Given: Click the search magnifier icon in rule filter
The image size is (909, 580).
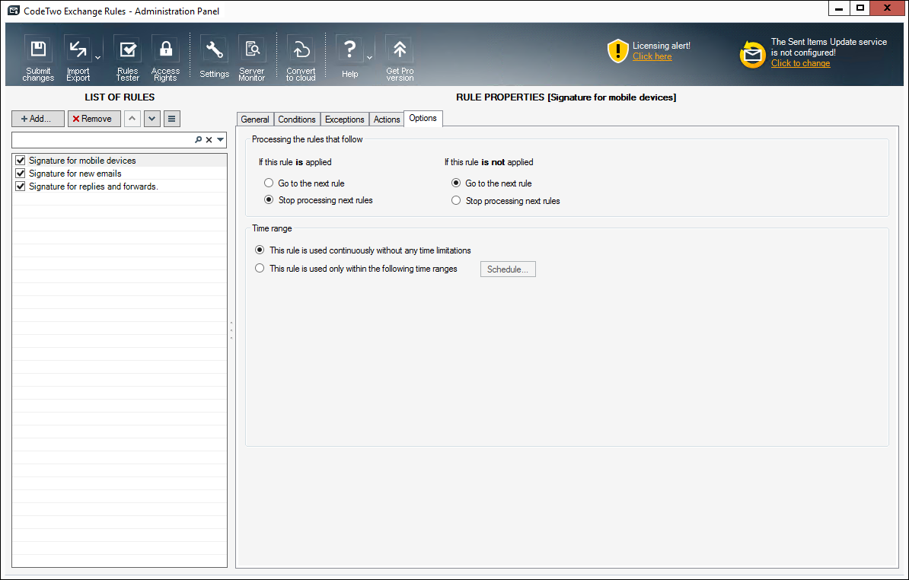Looking at the screenshot, I should coord(198,139).
